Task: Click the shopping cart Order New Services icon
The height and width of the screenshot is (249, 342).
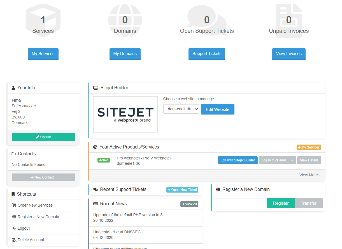Action: click(x=14, y=205)
